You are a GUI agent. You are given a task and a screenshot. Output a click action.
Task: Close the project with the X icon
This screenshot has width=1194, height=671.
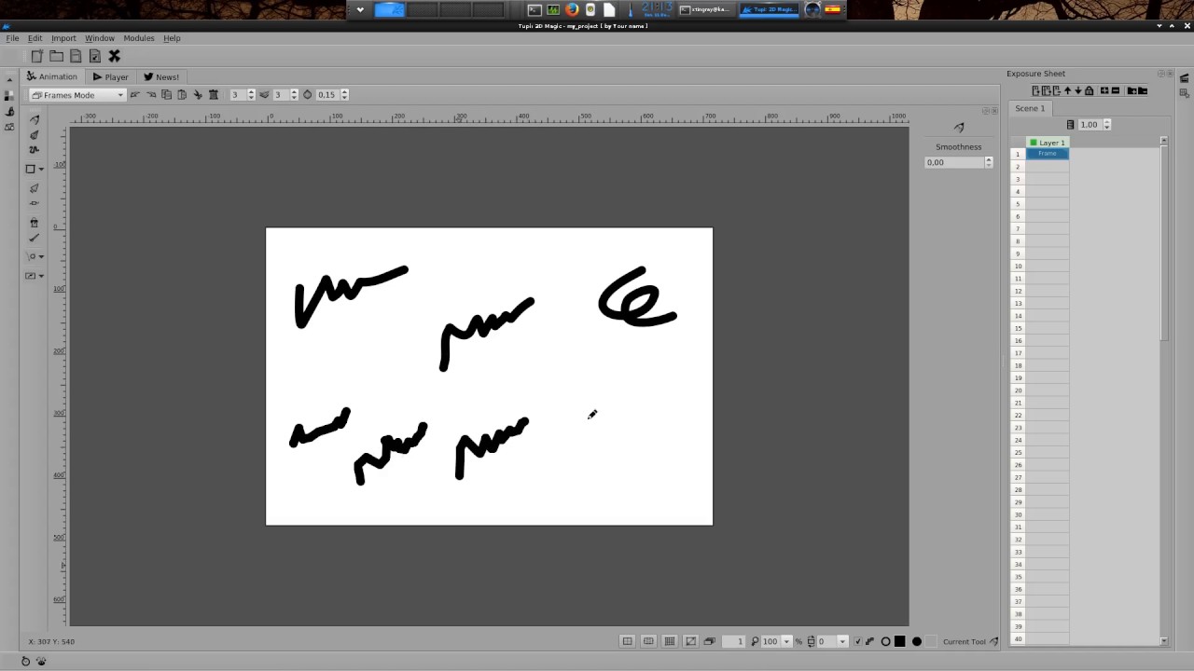coord(114,56)
